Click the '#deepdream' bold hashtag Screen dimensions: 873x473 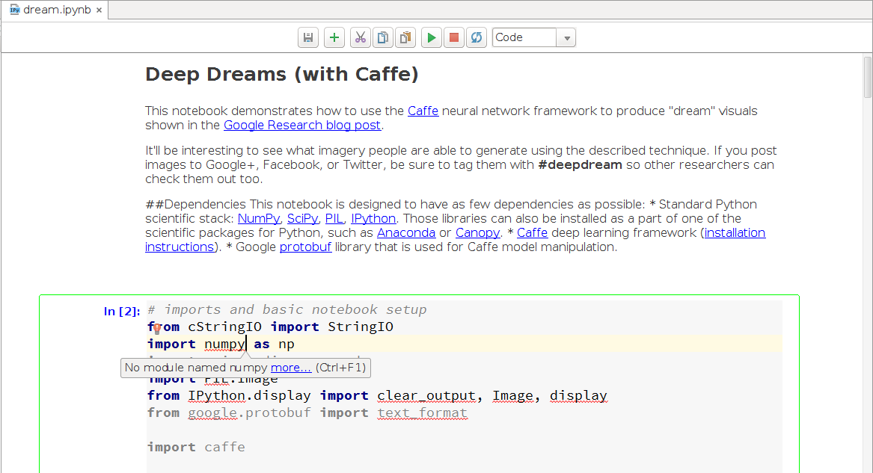tap(581, 164)
